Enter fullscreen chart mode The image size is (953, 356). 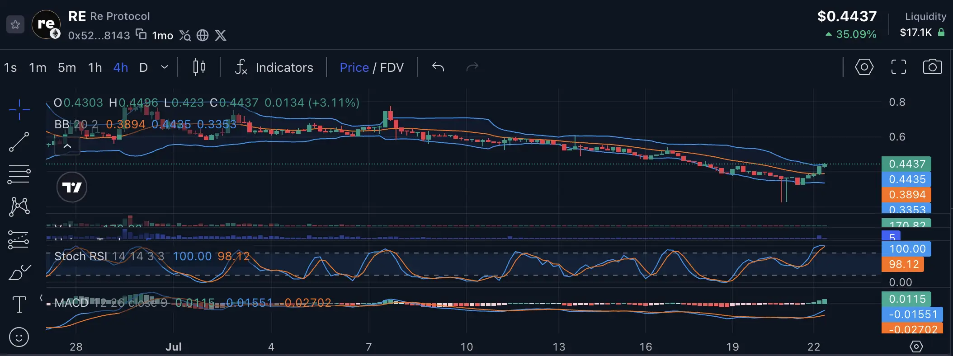click(x=899, y=67)
